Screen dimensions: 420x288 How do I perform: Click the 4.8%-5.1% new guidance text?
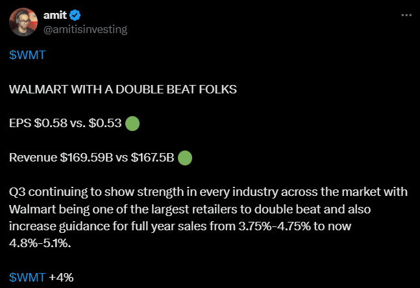(x=40, y=243)
